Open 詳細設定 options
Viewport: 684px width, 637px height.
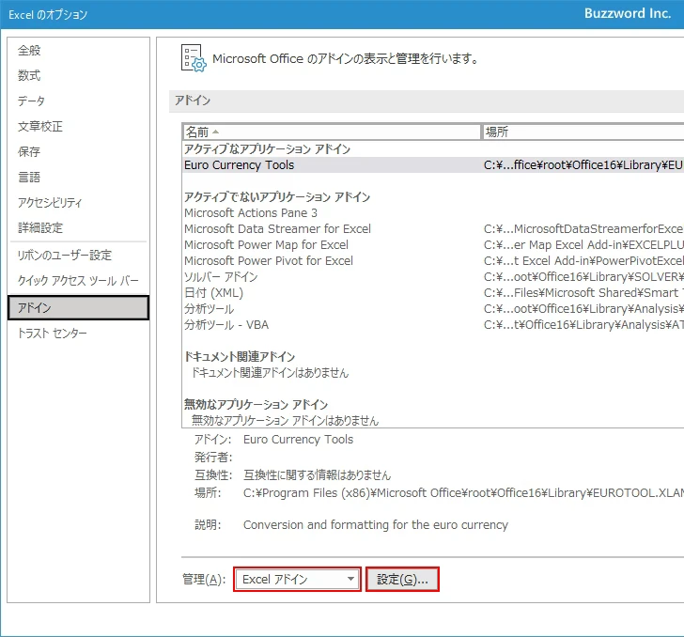pyautogui.click(x=79, y=227)
